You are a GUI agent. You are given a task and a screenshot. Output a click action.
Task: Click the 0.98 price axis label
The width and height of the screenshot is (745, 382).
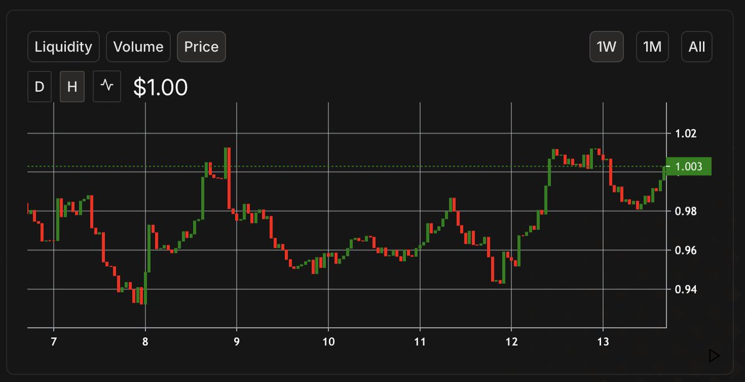(685, 211)
